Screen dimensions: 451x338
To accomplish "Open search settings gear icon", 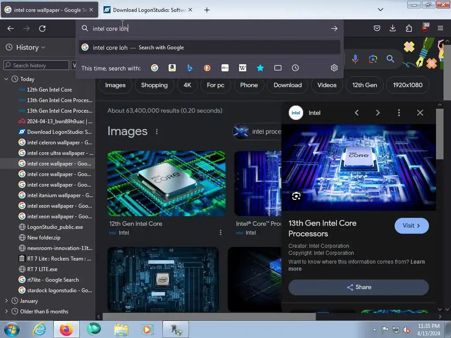I will tap(334, 68).
